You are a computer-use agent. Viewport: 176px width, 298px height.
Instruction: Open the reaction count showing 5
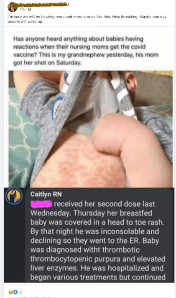click(x=21, y=292)
